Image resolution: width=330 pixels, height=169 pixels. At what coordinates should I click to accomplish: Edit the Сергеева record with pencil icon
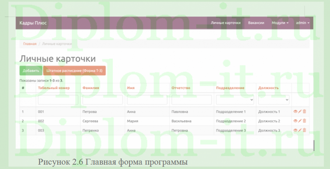coord(300,121)
